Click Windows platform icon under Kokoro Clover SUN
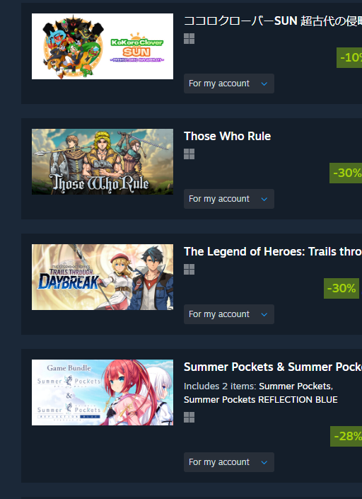Image resolution: width=362 pixels, height=499 pixels. point(189,39)
